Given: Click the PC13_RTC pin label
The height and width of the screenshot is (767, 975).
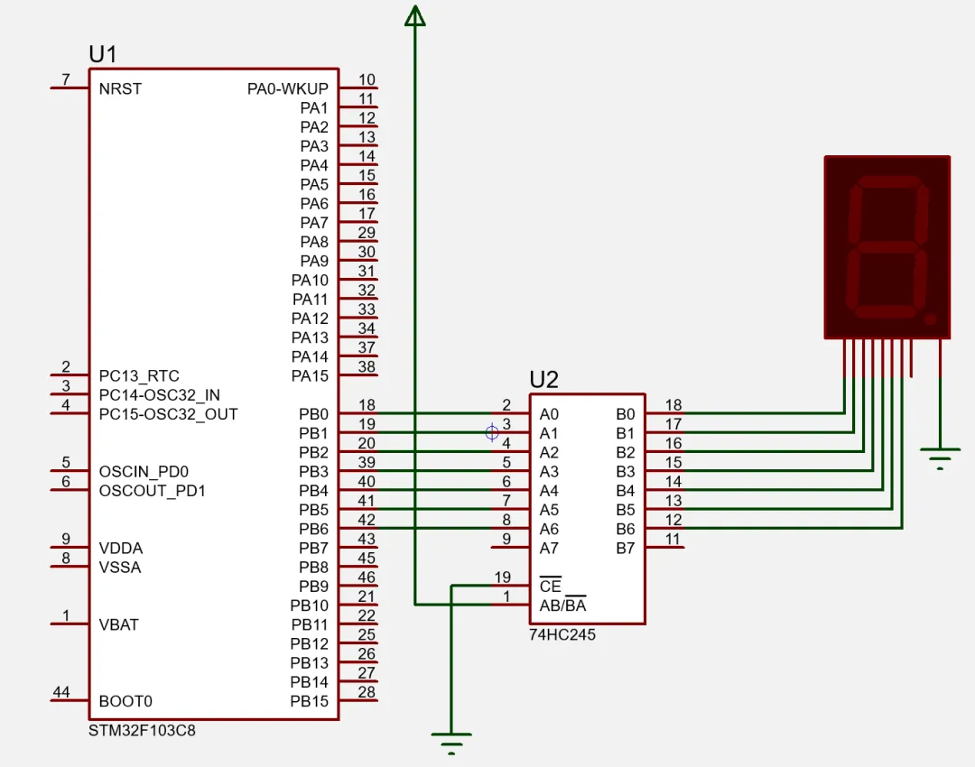Looking at the screenshot, I should pos(139,376).
